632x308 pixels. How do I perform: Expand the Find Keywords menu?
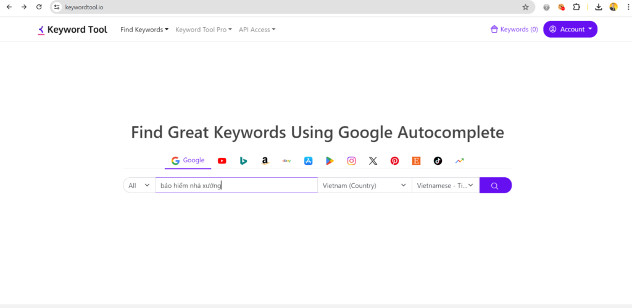tap(144, 30)
